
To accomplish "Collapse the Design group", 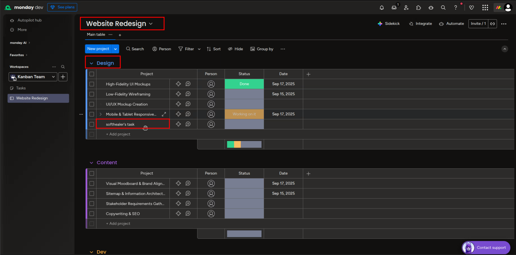I will click(x=91, y=63).
